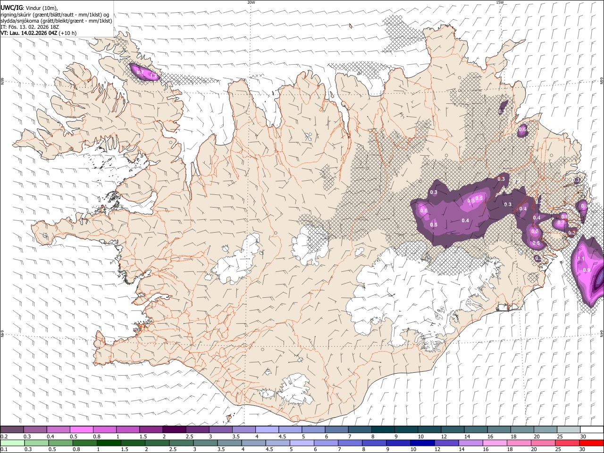
Task: Pick the pale green swatch after 0.1
Action: click(x=12, y=443)
